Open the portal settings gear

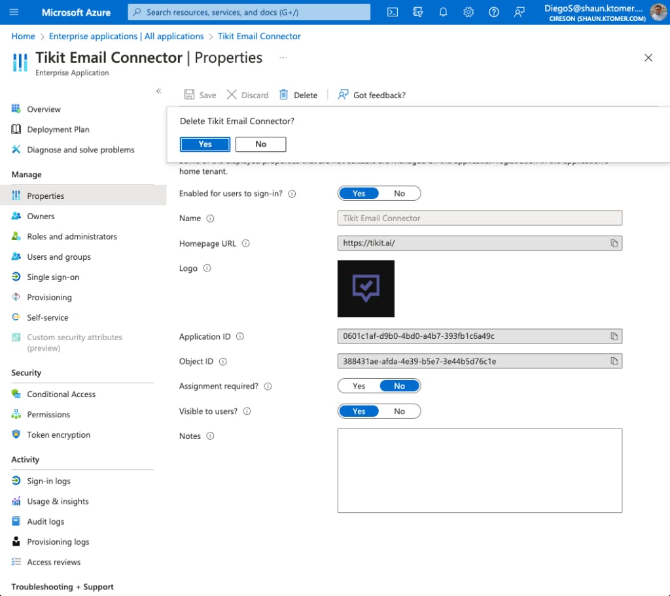[x=468, y=12]
